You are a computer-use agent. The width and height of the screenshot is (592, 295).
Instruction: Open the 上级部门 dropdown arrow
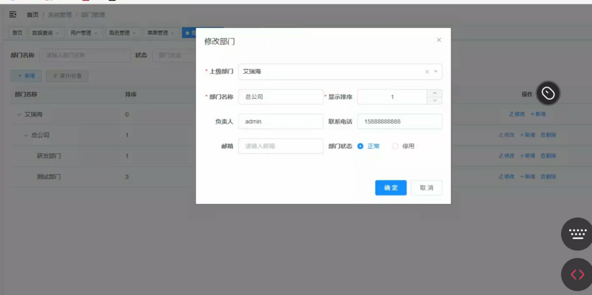coord(436,72)
